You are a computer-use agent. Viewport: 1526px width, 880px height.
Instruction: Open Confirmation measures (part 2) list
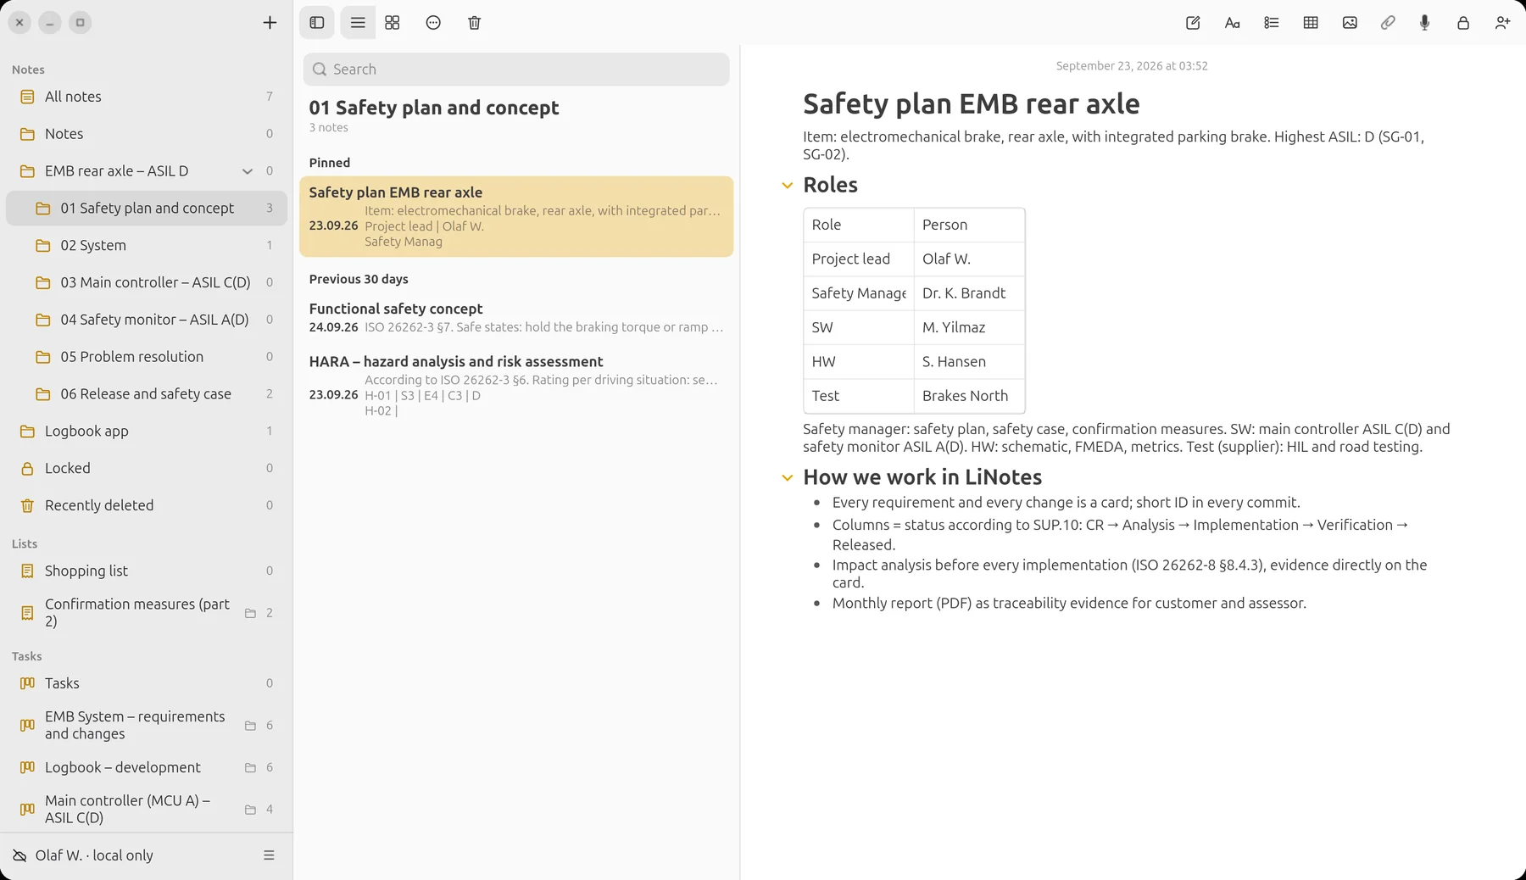click(x=147, y=612)
